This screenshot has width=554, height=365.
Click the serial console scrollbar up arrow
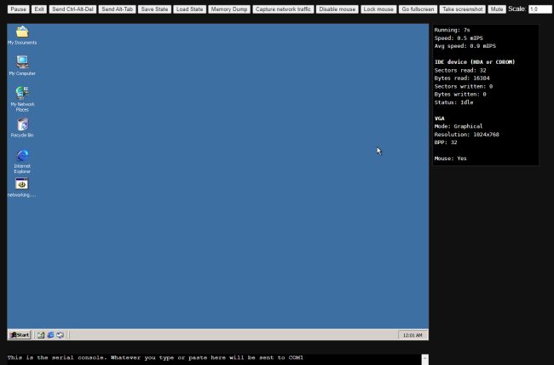(425, 358)
